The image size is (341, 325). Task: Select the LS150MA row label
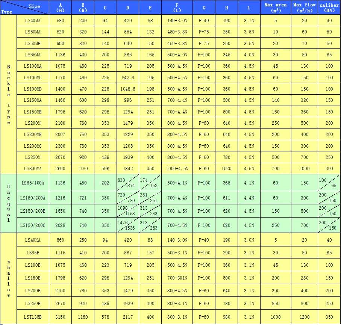pyautogui.click(x=33, y=100)
